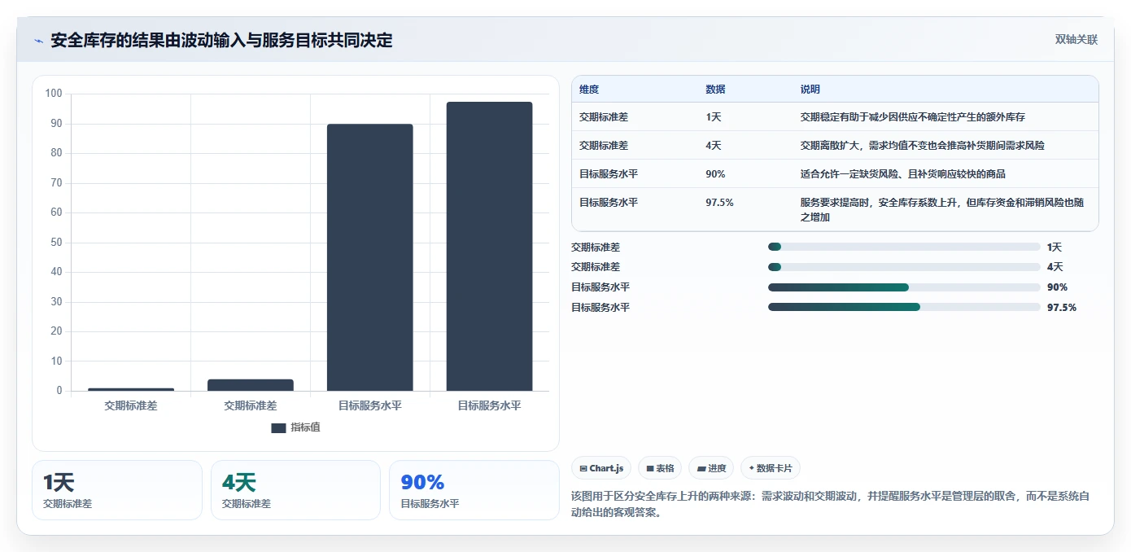The width and height of the screenshot is (1131, 552).
Task: Click the progress bar ending with 90%
Action: click(x=904, y=287)
